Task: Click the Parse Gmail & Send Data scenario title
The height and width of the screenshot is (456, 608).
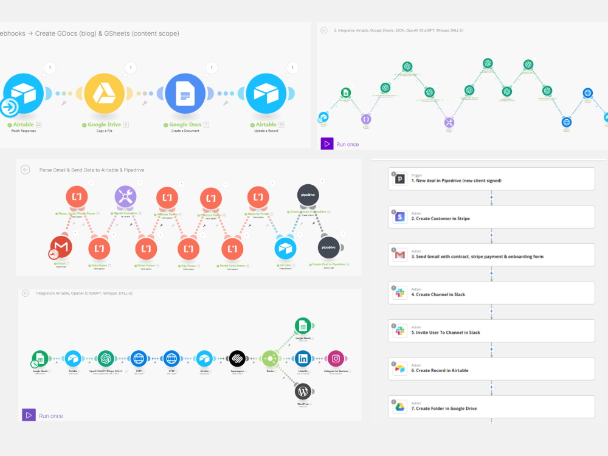Action: (92, 170)
